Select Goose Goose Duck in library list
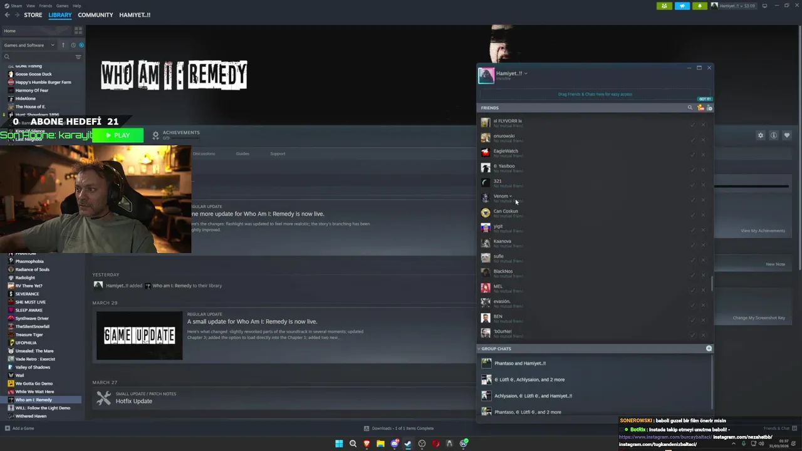The image size is (802, 451). point(33,74)
